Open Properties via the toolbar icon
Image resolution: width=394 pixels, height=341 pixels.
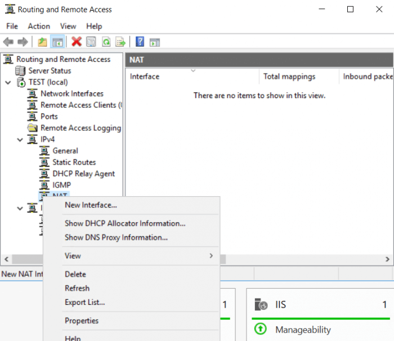click(x=91, y=42)
